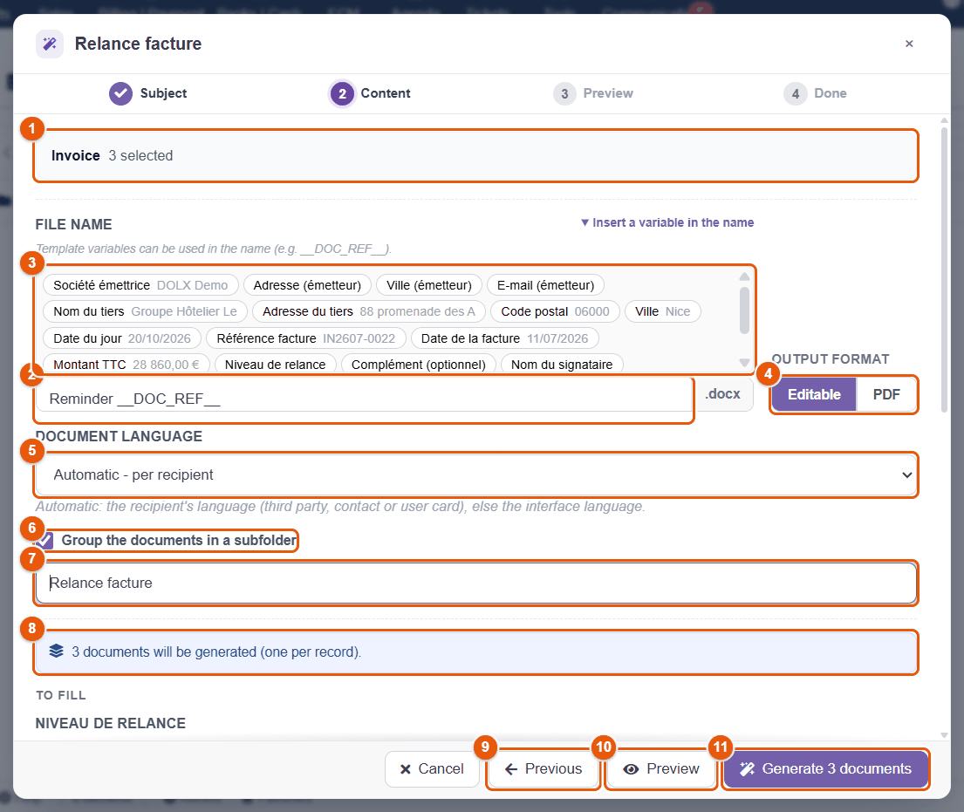This screenshot has width=964, height=812.
Task: Click the dialog's main vertical scrollbar
Action: 944,270
